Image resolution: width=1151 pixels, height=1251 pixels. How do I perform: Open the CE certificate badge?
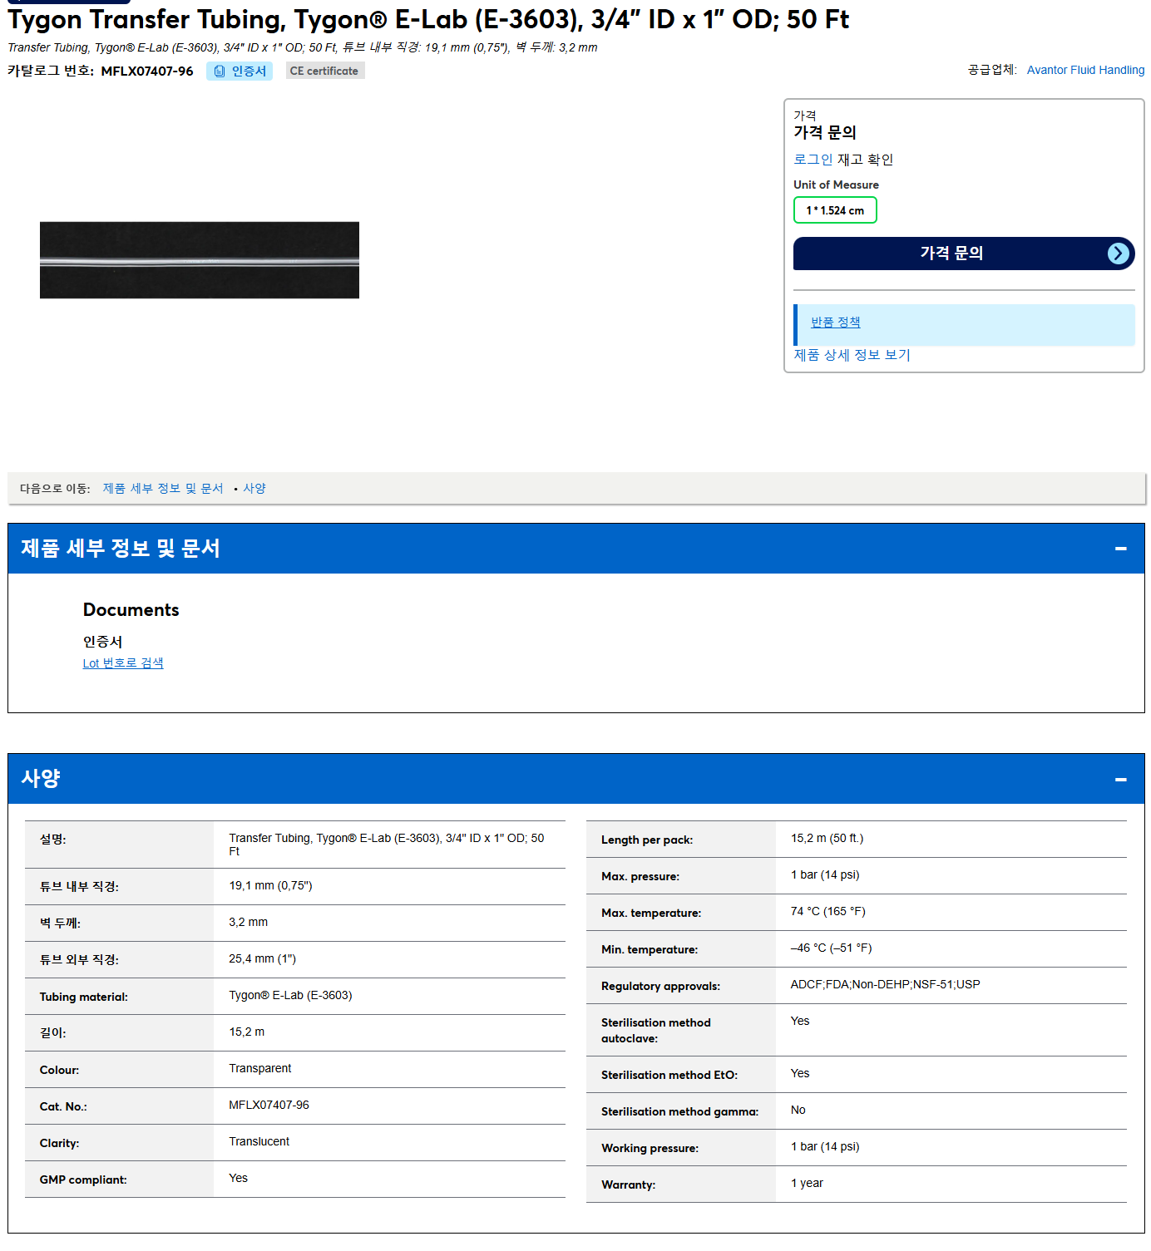[x=324, y=71]
